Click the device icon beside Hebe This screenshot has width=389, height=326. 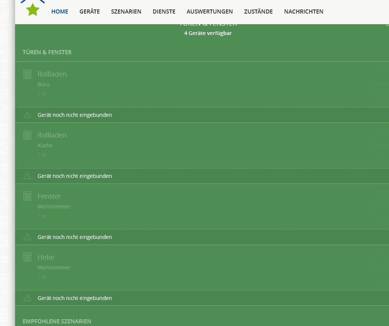point(27,257)
